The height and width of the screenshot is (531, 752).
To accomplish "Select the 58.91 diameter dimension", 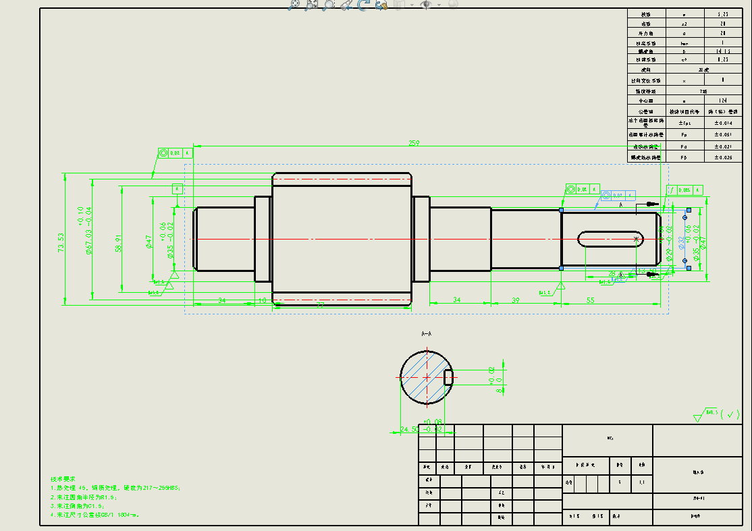I will pos(118,242).
